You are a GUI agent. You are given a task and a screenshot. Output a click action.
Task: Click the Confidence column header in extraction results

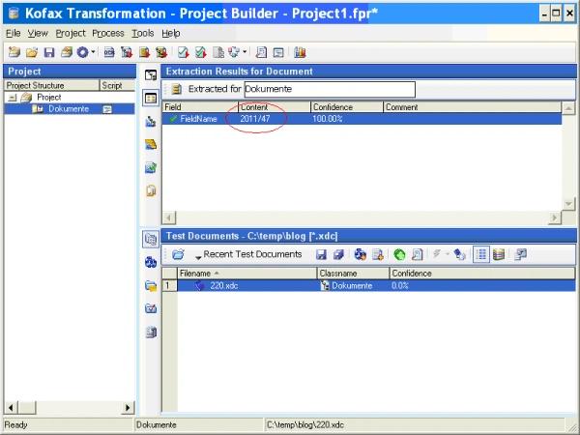click(x=346, y=106)
